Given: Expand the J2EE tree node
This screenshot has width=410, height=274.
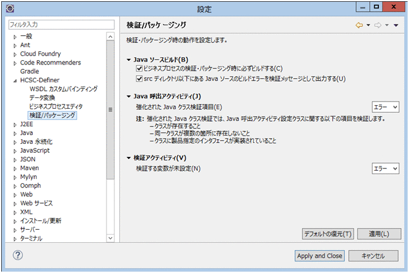Looking at the screenshot, I should (15, 125).
